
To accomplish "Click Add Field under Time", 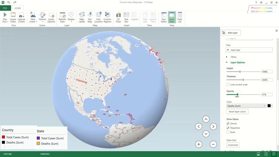I will tap(249, 50).
